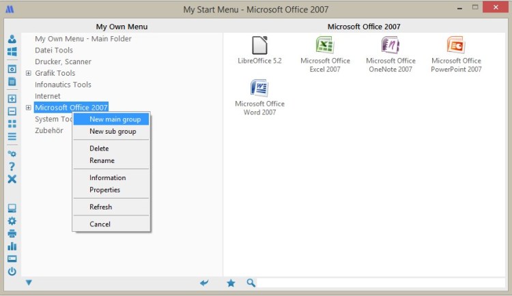Viewport: 512px width, 296px height.
Task: Click the document page sidebar icon
Action: pos(12,82)
